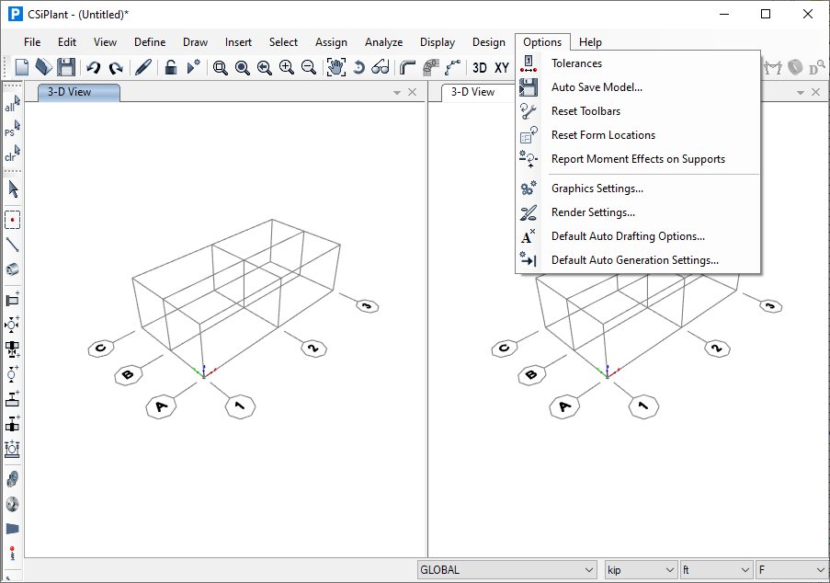
Task: Click the Rubber Band Zoom icon
Action: 221,68
